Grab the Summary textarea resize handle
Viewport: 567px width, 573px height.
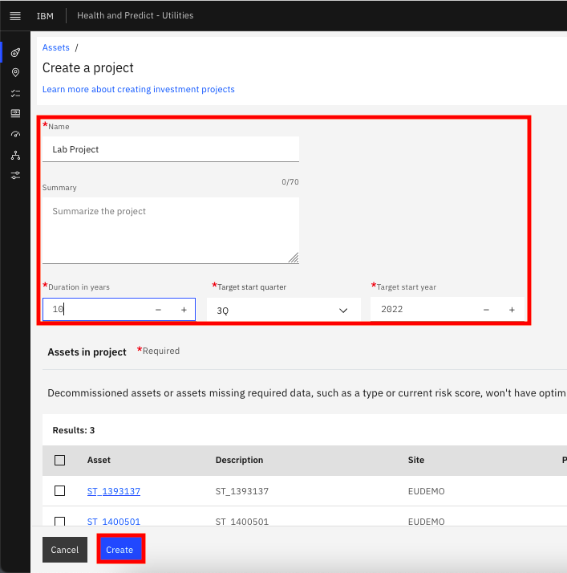[x=294, y=258]
